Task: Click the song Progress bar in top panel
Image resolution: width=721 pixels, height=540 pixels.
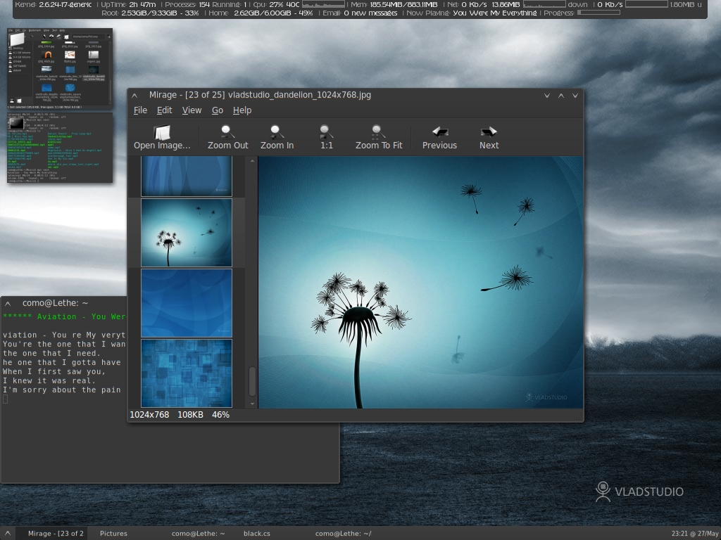Action: tap(598, 13)
